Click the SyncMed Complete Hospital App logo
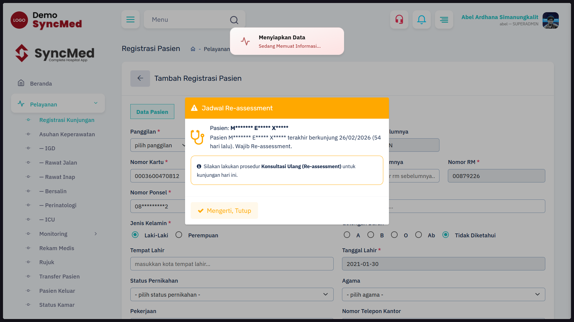This screenshot has height=322, width=574. (x=55, y=53)
